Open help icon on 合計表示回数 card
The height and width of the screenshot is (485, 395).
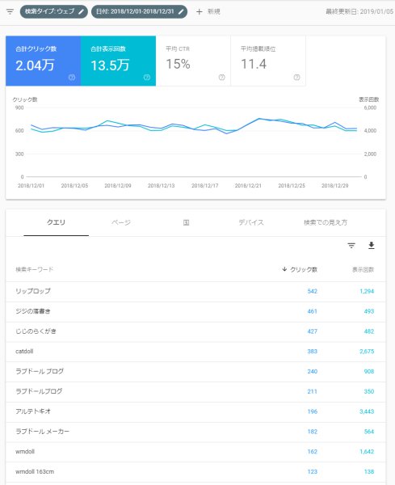tap(147, 78)
